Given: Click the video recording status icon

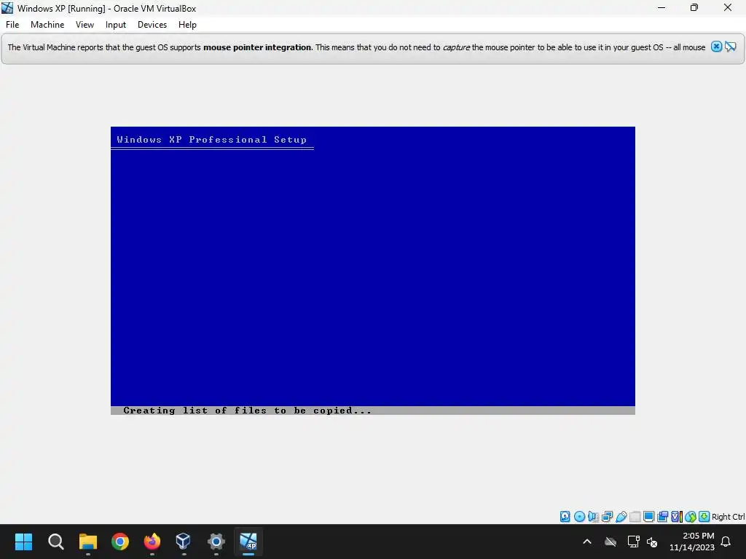Looking at the screenshot, I should point(663,517).
